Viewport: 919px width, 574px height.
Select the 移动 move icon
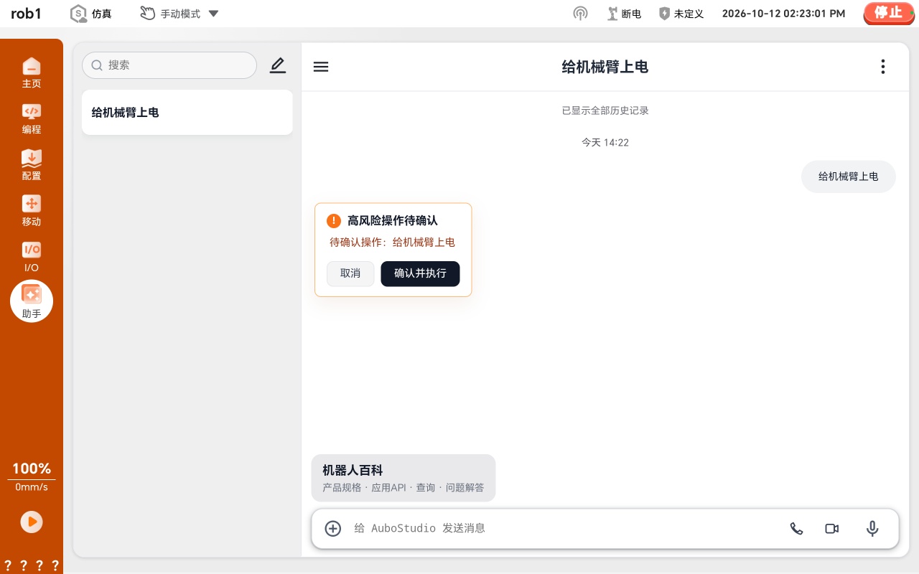[32, 210]
